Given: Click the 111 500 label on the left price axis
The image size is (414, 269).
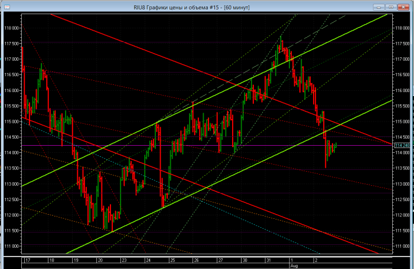Looking at the screenshot, I should 12,231.
